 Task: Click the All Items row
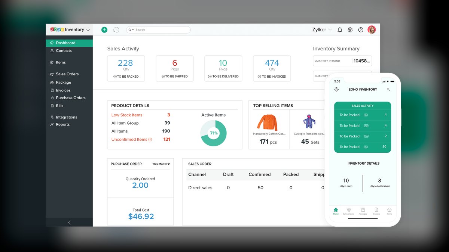tap(141, 131)
